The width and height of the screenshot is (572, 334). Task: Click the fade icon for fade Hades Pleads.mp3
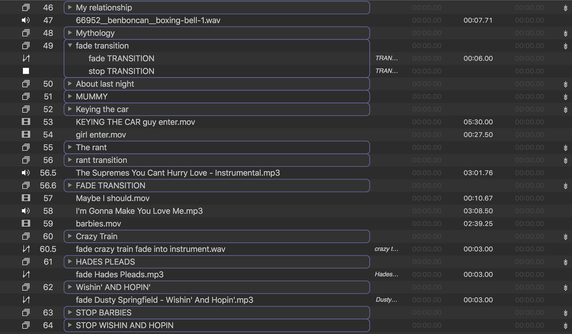pyautogui.click(x=26, y=274)
